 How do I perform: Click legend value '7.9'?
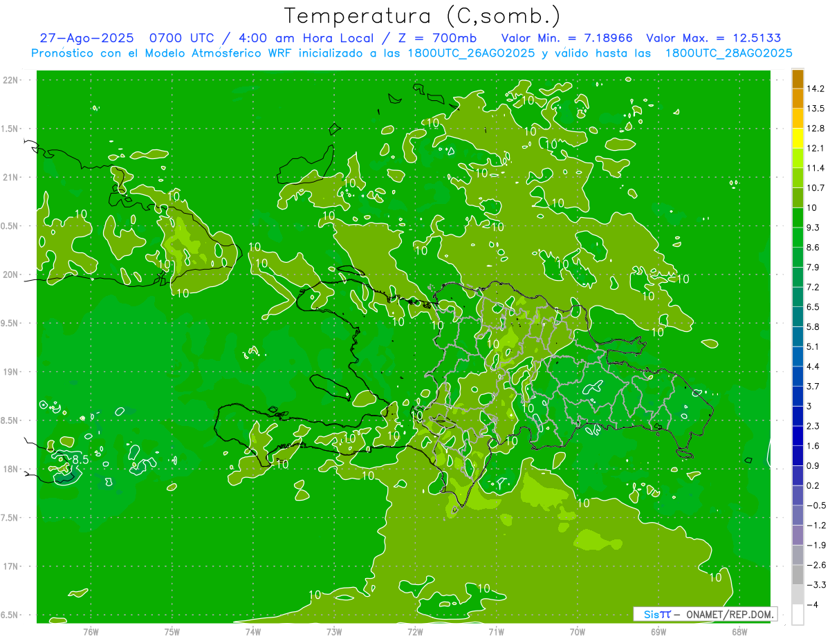tap(813, 267)
